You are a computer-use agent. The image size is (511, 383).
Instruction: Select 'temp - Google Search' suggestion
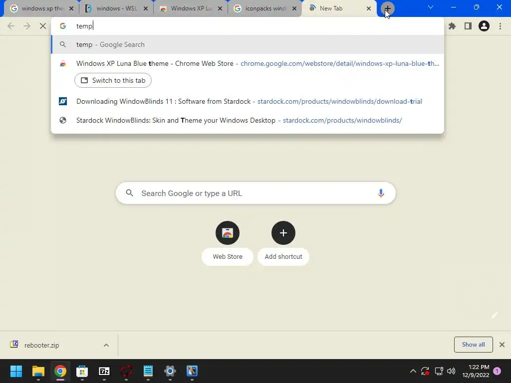[x=248, y=44]
